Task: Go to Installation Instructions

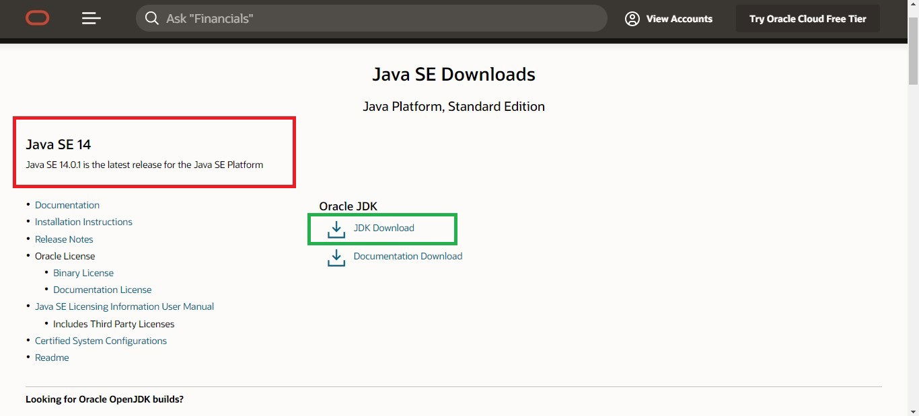Action: 83,222
